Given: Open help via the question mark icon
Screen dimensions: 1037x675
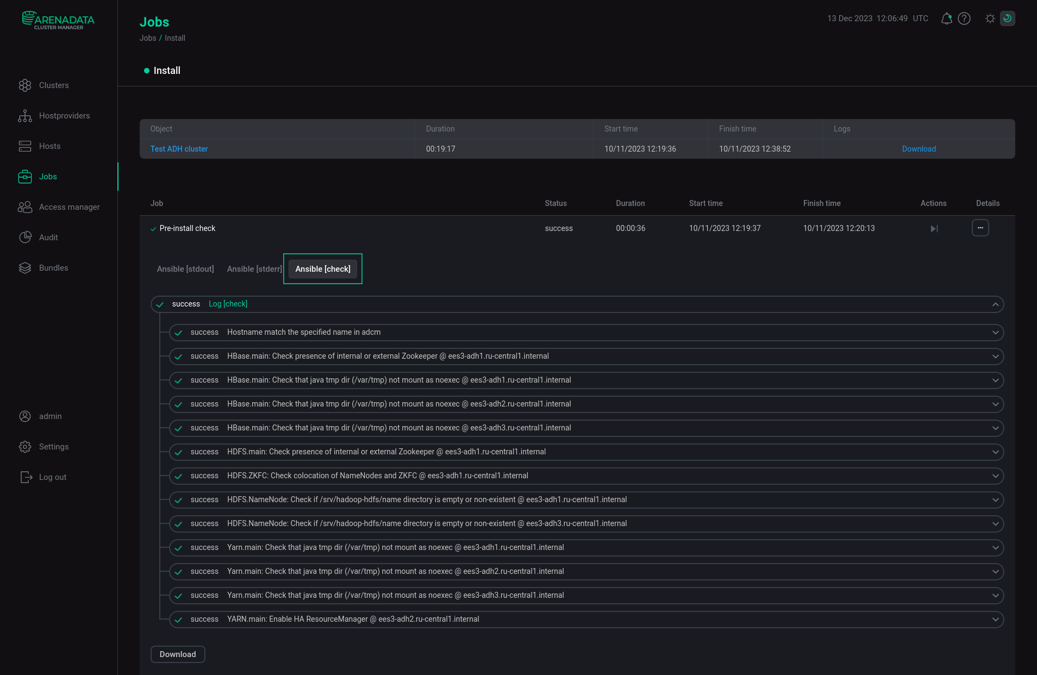Looking at the screenshot, I should (964, 18).
